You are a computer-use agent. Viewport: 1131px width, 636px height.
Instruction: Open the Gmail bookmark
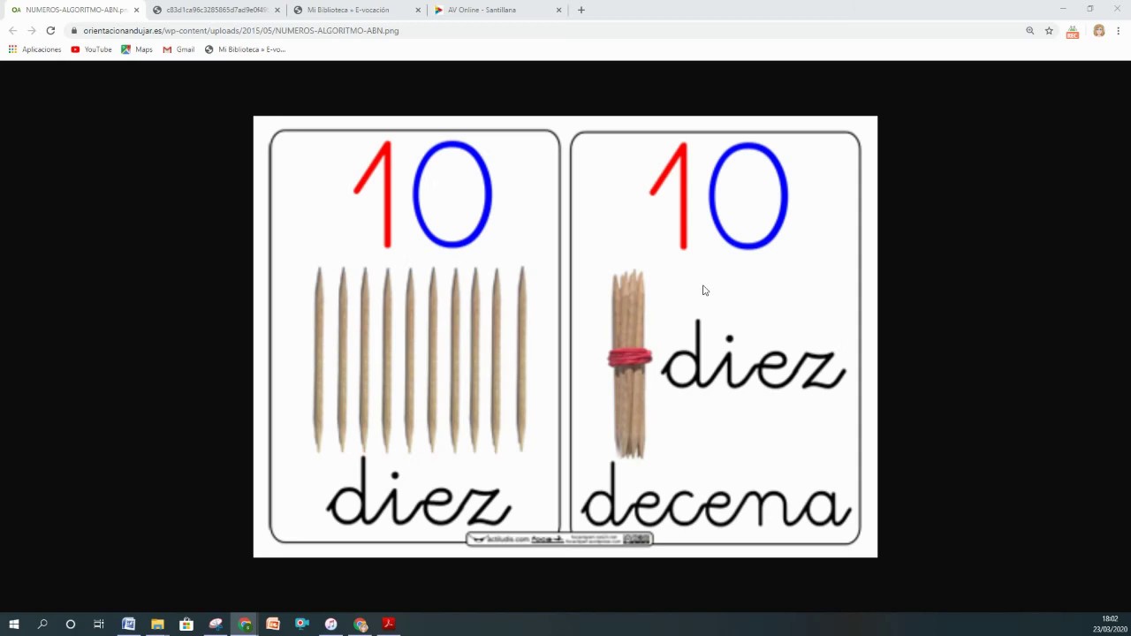click(178, 49)
